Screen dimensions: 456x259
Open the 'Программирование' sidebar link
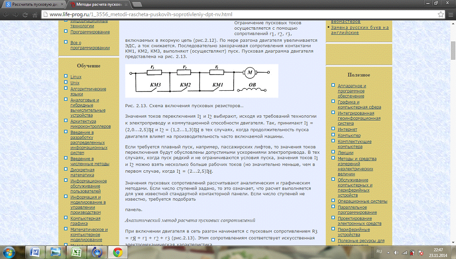90,32
